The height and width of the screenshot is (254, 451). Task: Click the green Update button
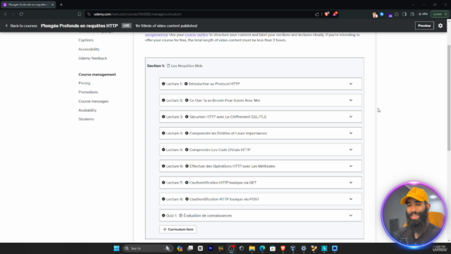440,14
